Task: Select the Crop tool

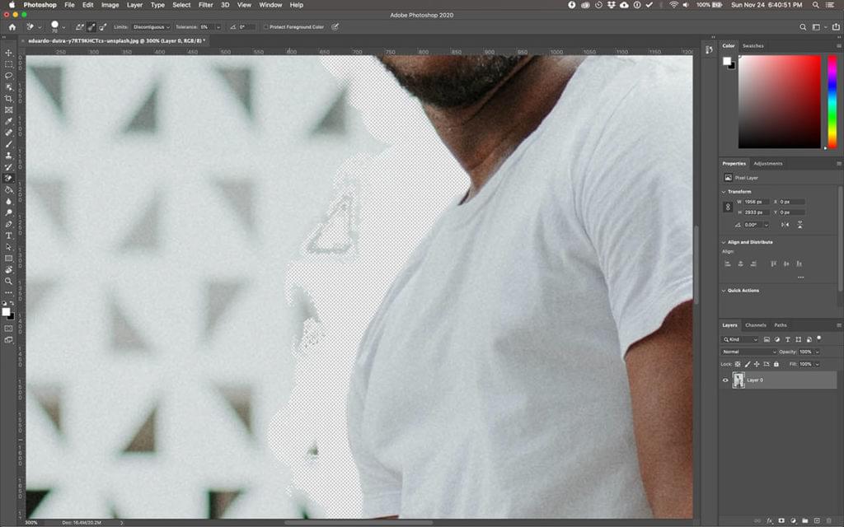Action: click(x=9, y=98)
